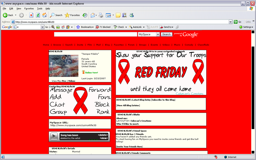Click Google toolbar news icon
Image resolution: width=256 pixels, height=160 pixels.
coord(63,27)
